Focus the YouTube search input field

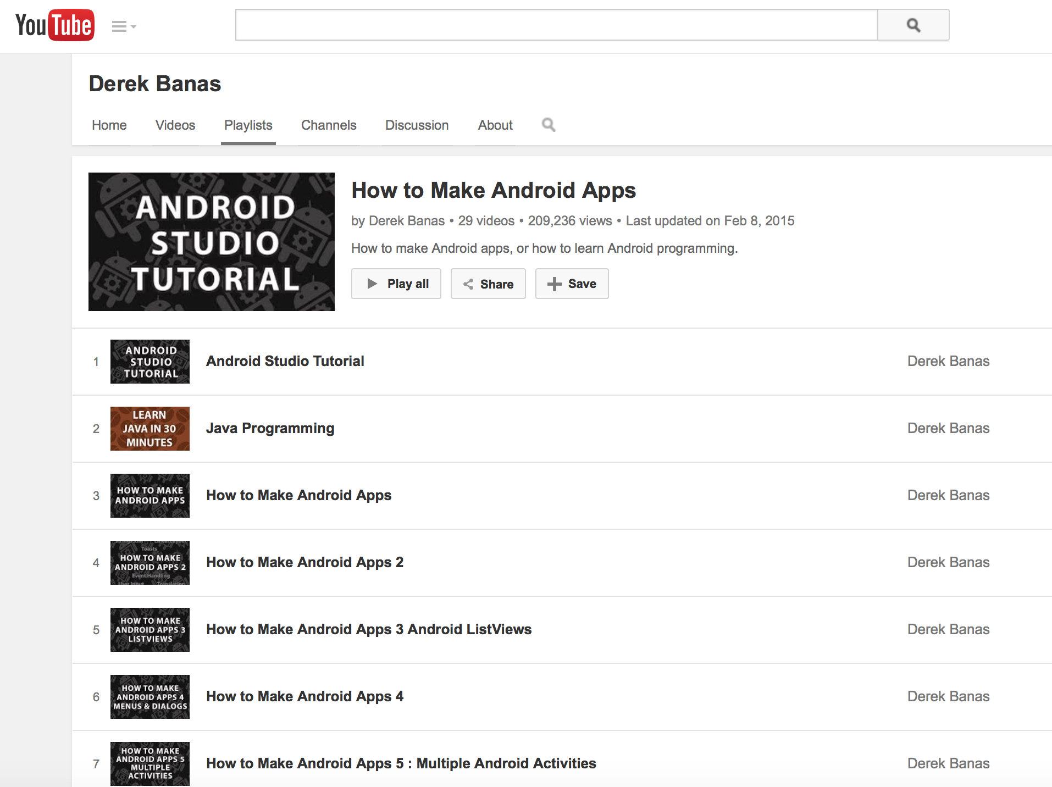click(x=556, y=25)
